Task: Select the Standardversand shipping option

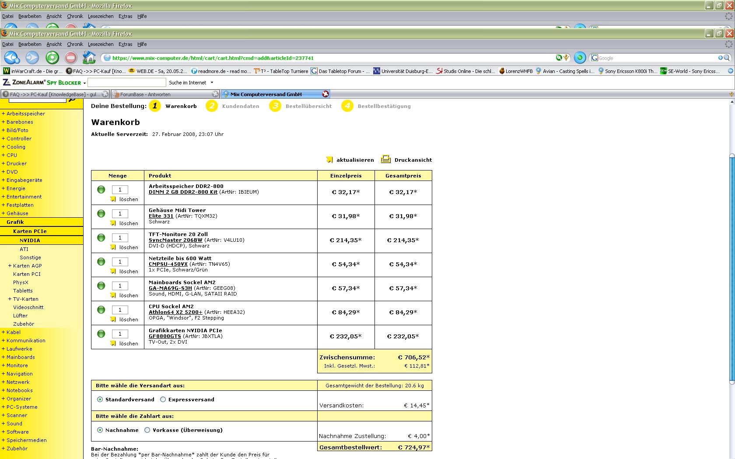Action: pyautogui.click(x=100, y=399)
